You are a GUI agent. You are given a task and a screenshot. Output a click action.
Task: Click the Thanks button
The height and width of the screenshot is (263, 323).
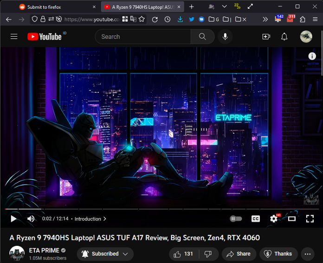coord(278,254)
